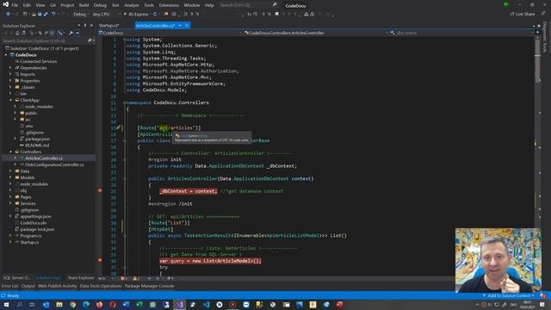Pin the ArticlesController.cs tab
The width and height of the screenshot is (551, 310).
tap(180, 25)
